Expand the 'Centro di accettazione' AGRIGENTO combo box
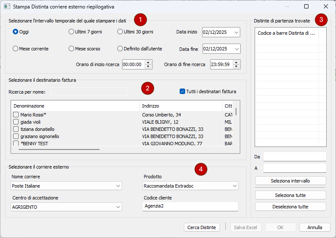This screenshot has width=336, height=238. 118,207
